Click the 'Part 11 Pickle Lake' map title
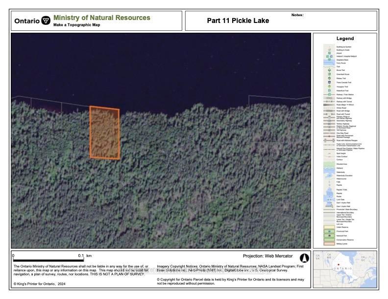Viewport: 388px width, 299px height. click(238, 21)
